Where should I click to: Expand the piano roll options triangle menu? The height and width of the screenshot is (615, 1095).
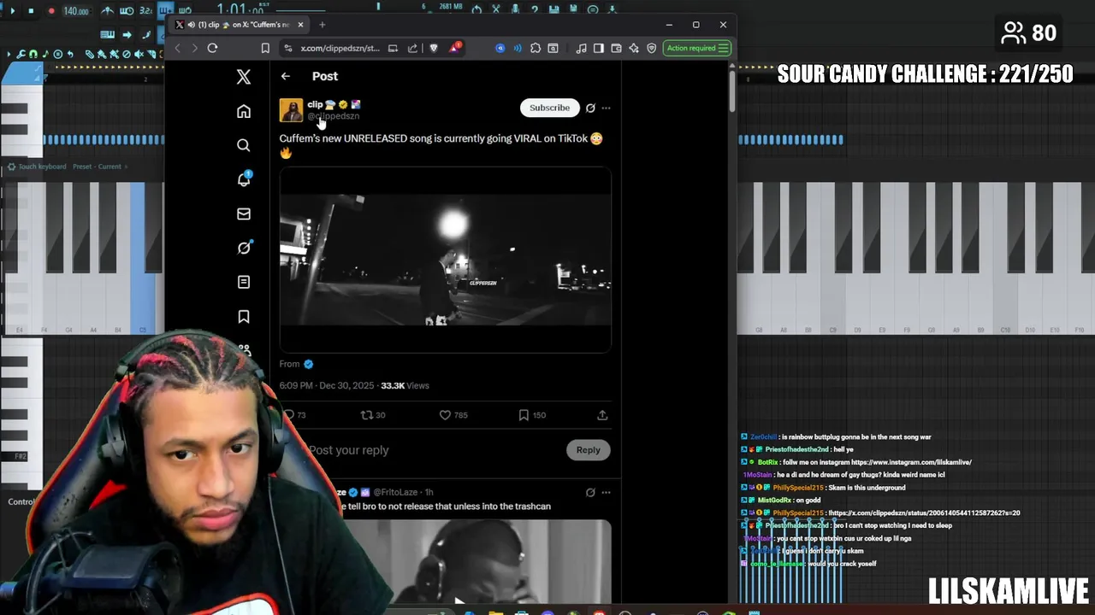tap(9, 55)
